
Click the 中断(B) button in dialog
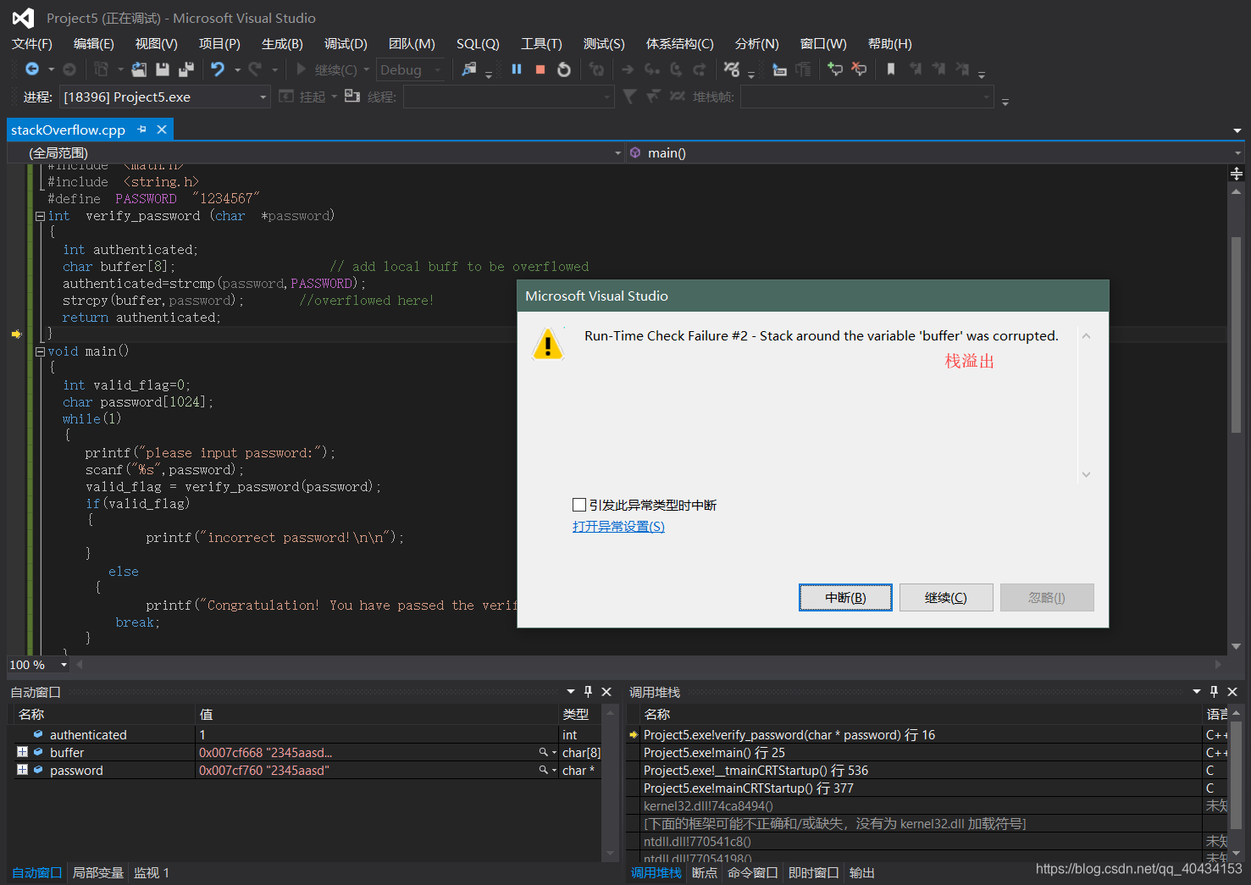pyautogui.click(x=845, y=597)
